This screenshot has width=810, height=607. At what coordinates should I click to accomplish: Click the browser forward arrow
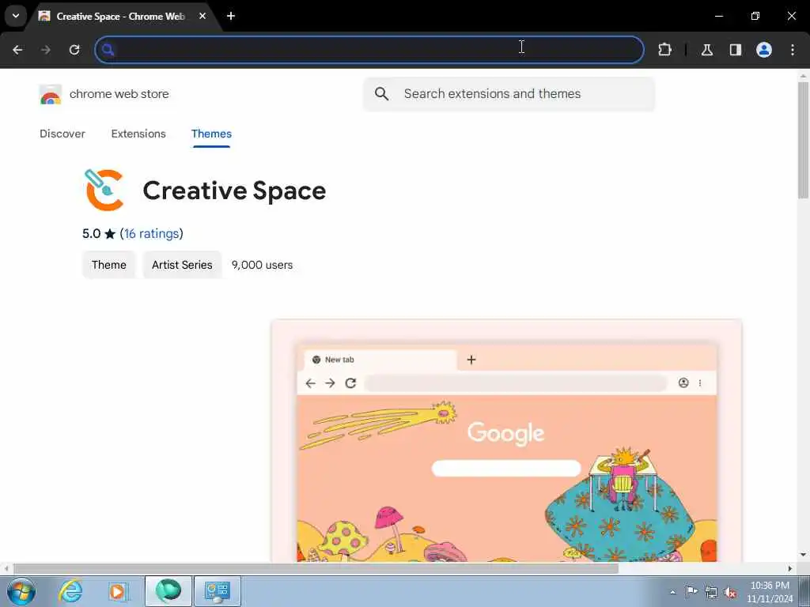46,50
